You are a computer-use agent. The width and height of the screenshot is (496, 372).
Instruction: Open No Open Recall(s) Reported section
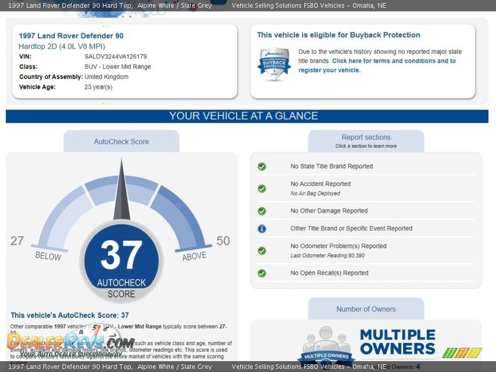click(366, 273)
